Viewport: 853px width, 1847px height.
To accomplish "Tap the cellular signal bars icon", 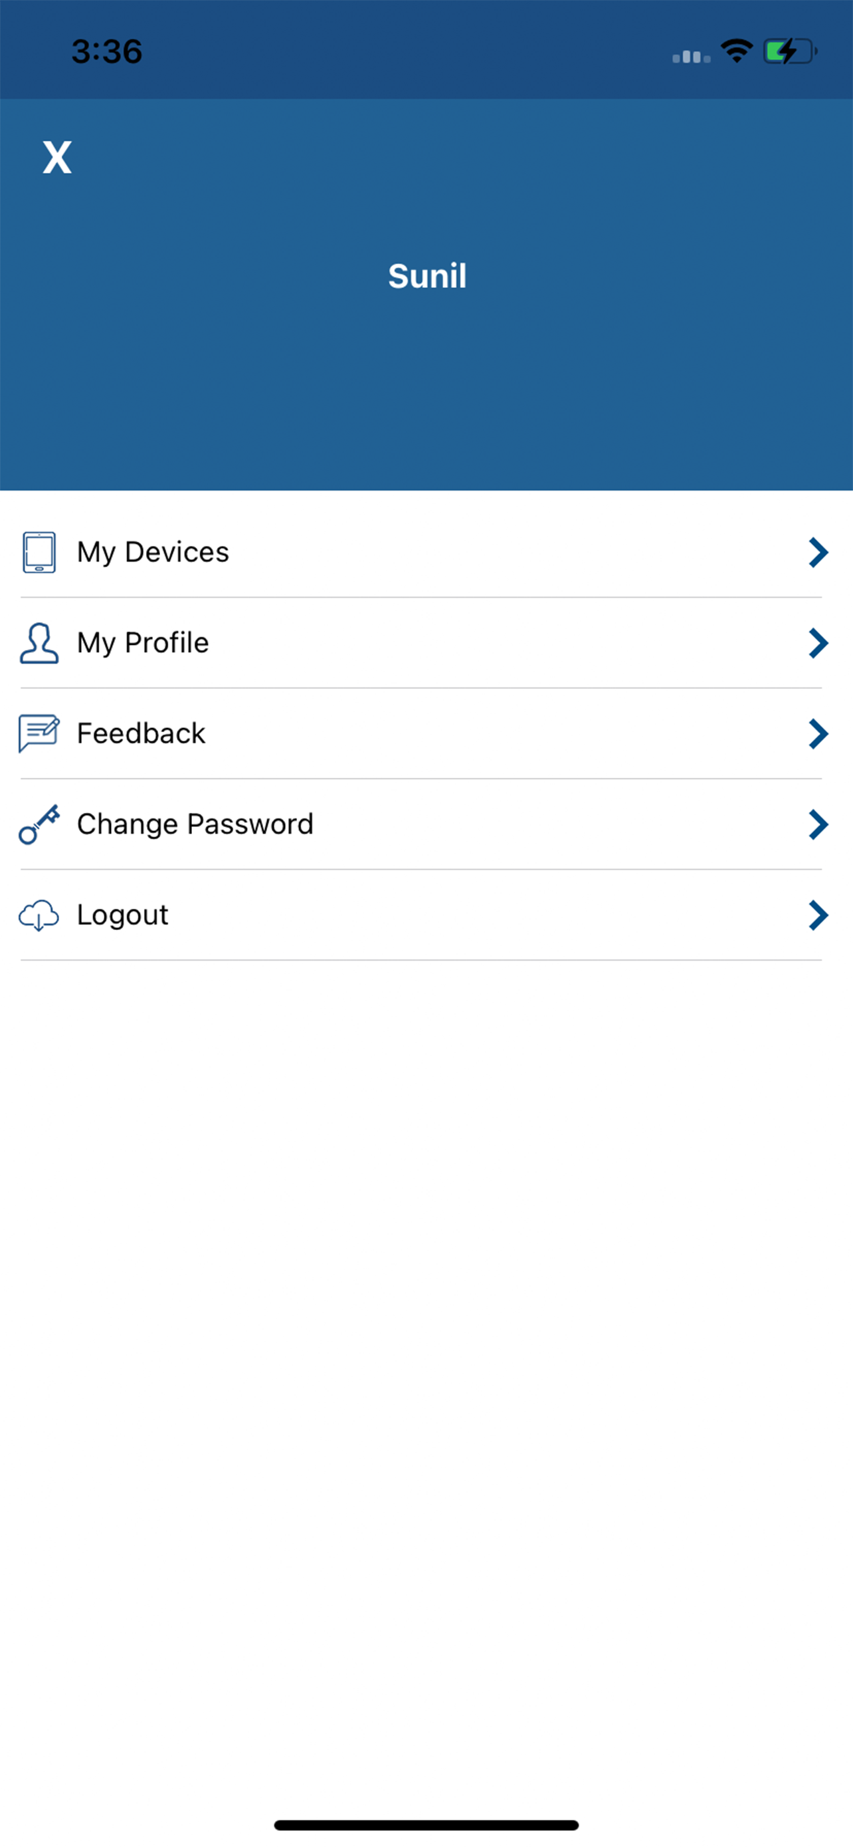I will click(x=691, y=56).
